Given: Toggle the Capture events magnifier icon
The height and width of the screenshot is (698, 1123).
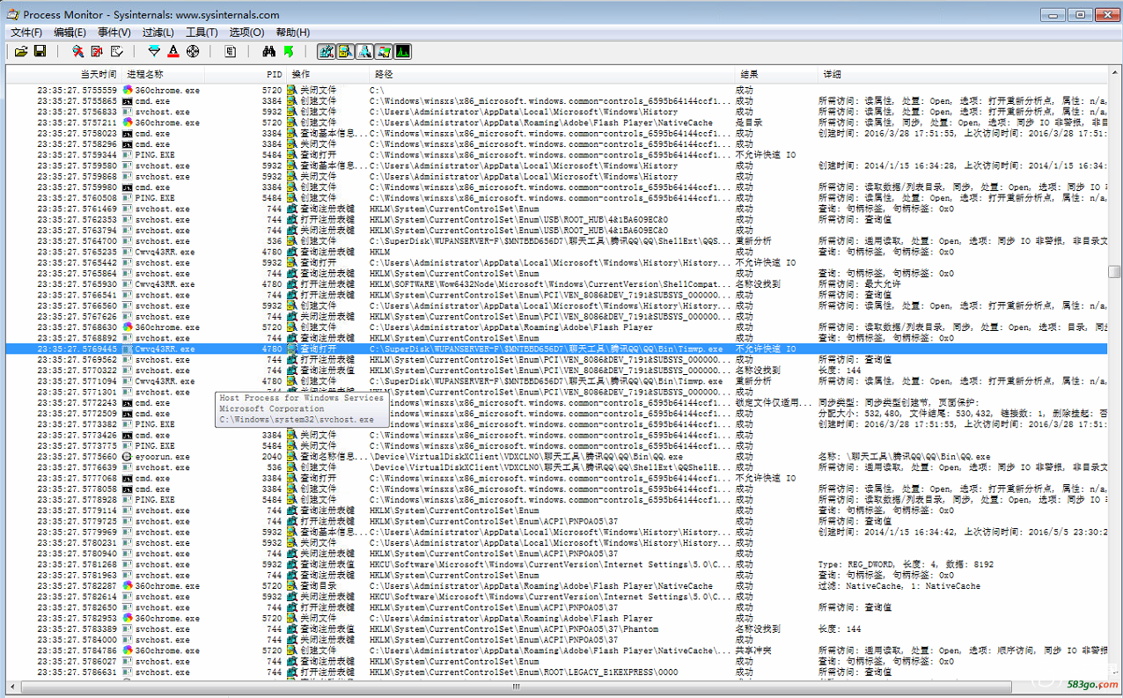Looking at the screenshot, I should point(78,52).
